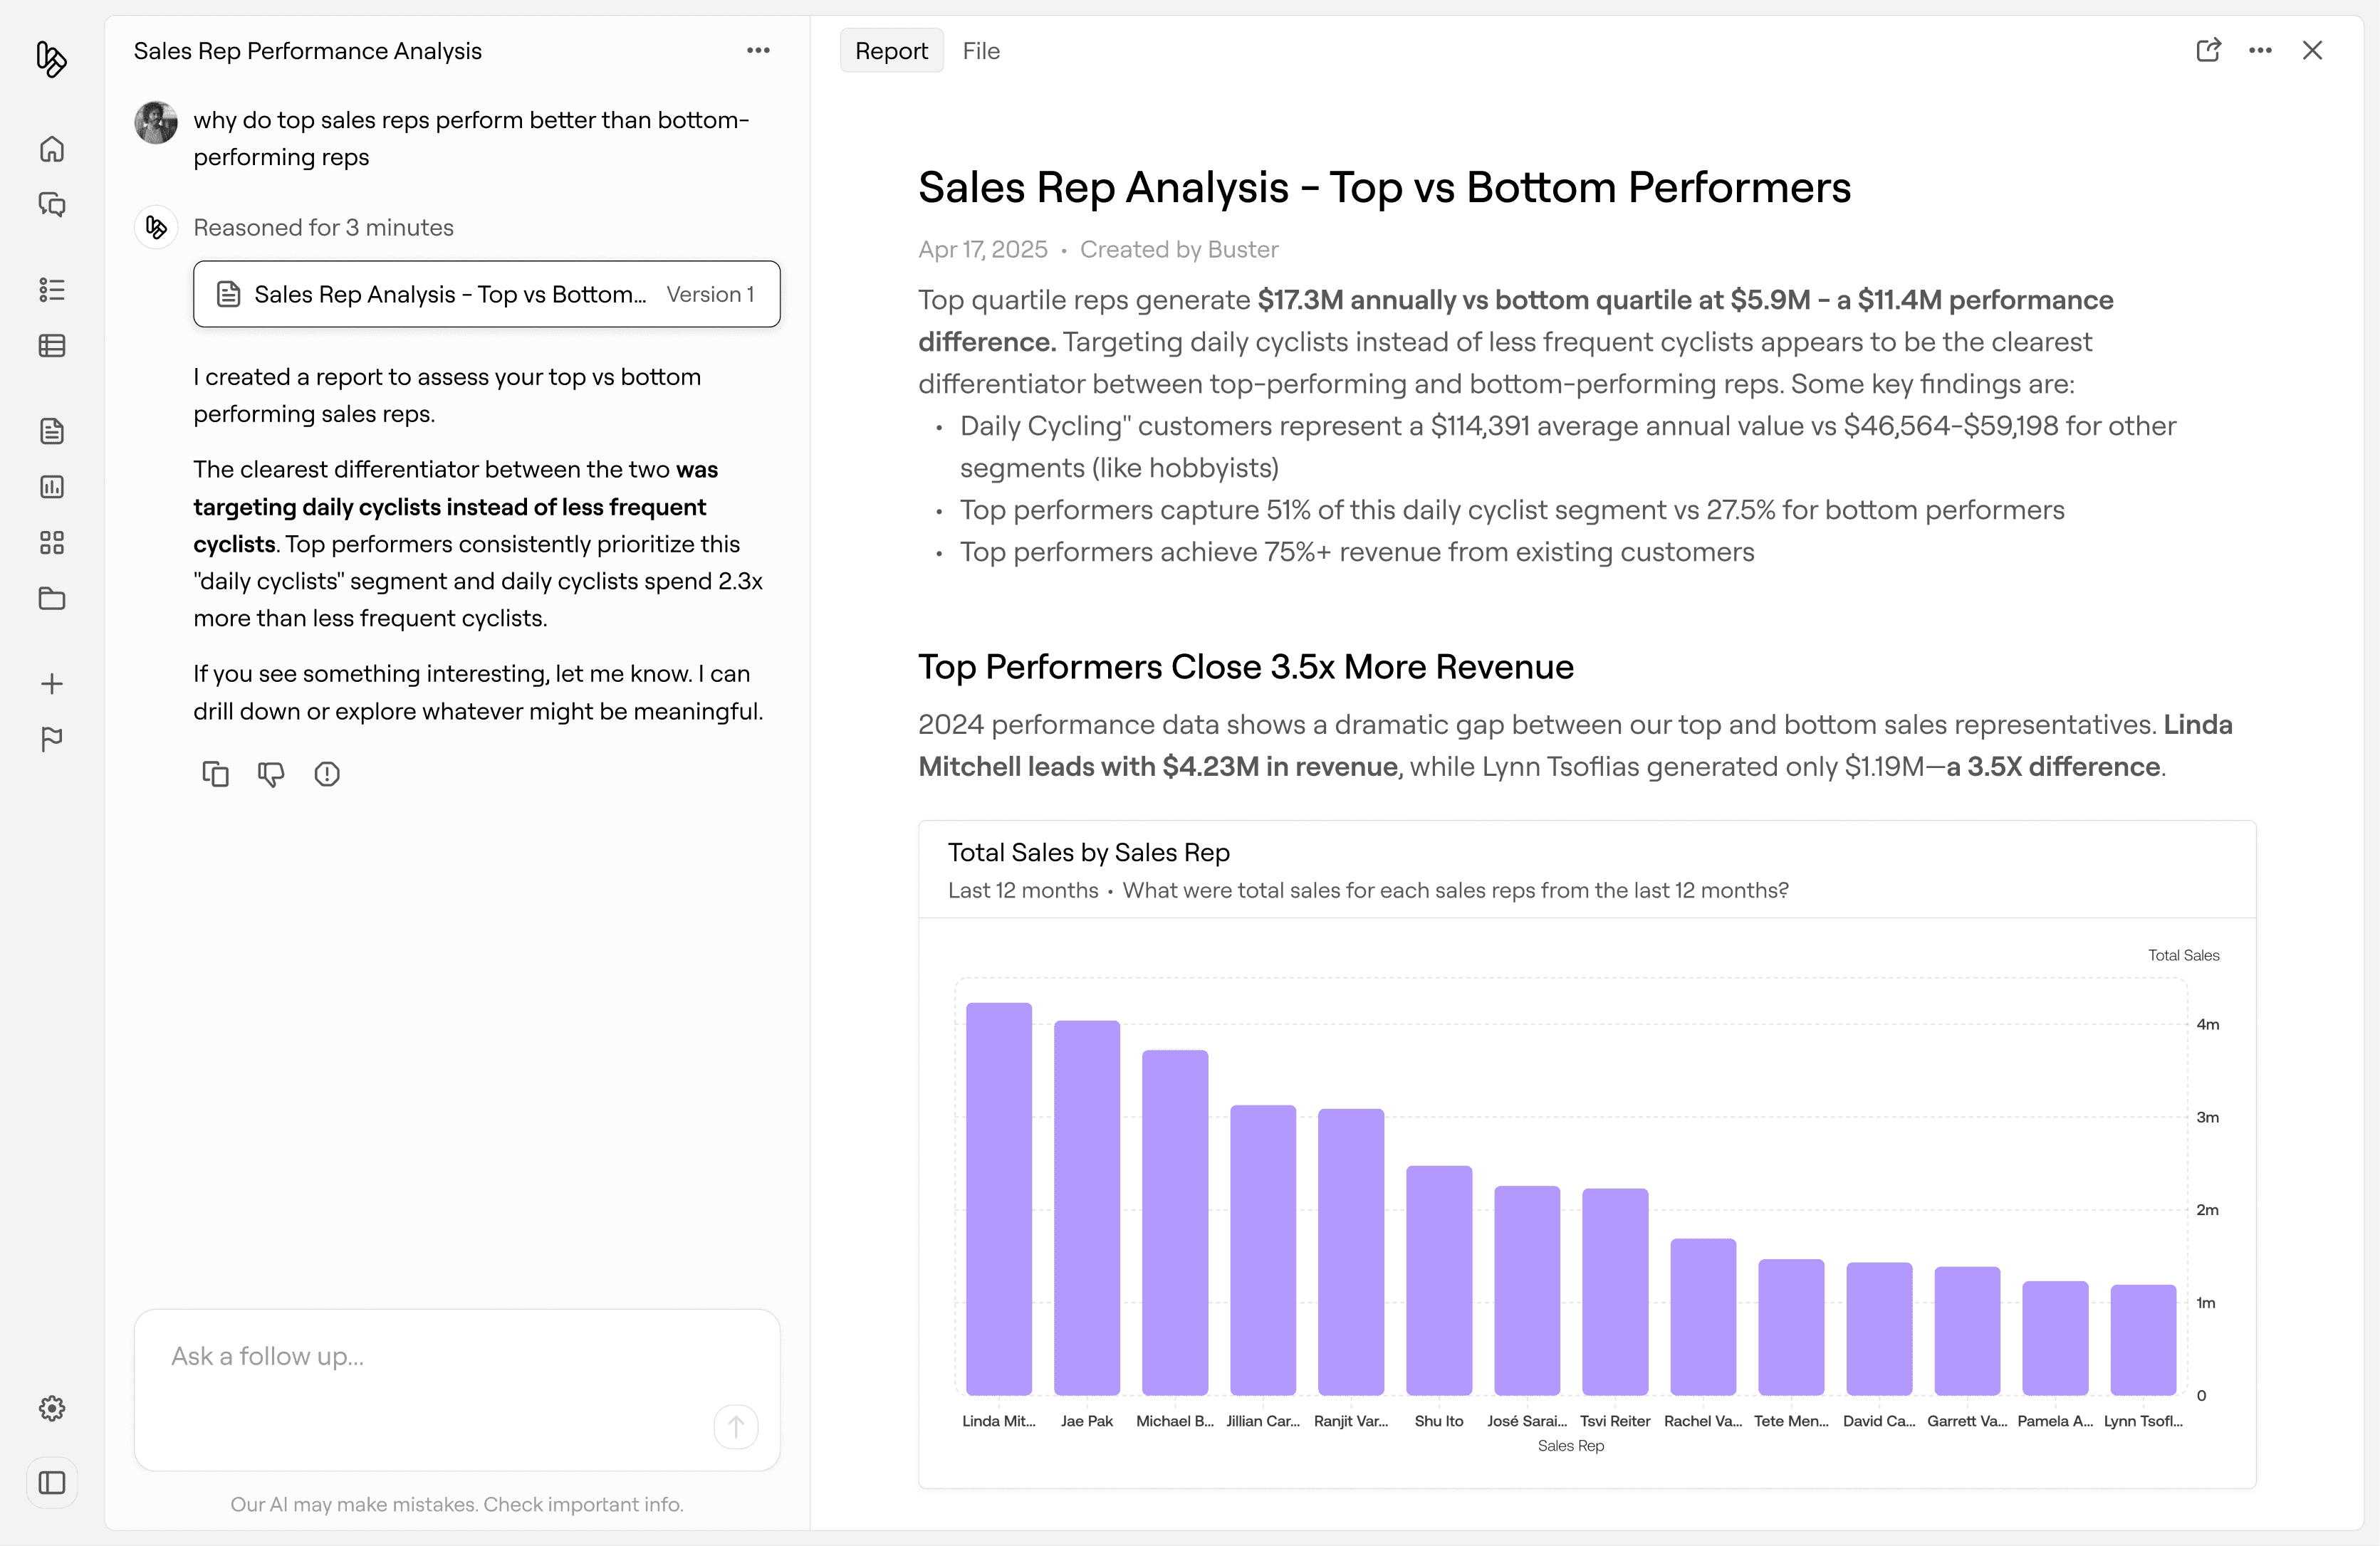Open the reports document icon in sidebar
Viewport: 2380px width, 1546px height.
pyautogui.click(x=52, y=431)
